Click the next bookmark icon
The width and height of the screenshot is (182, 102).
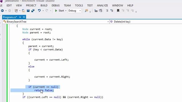(x=128, y=11)
